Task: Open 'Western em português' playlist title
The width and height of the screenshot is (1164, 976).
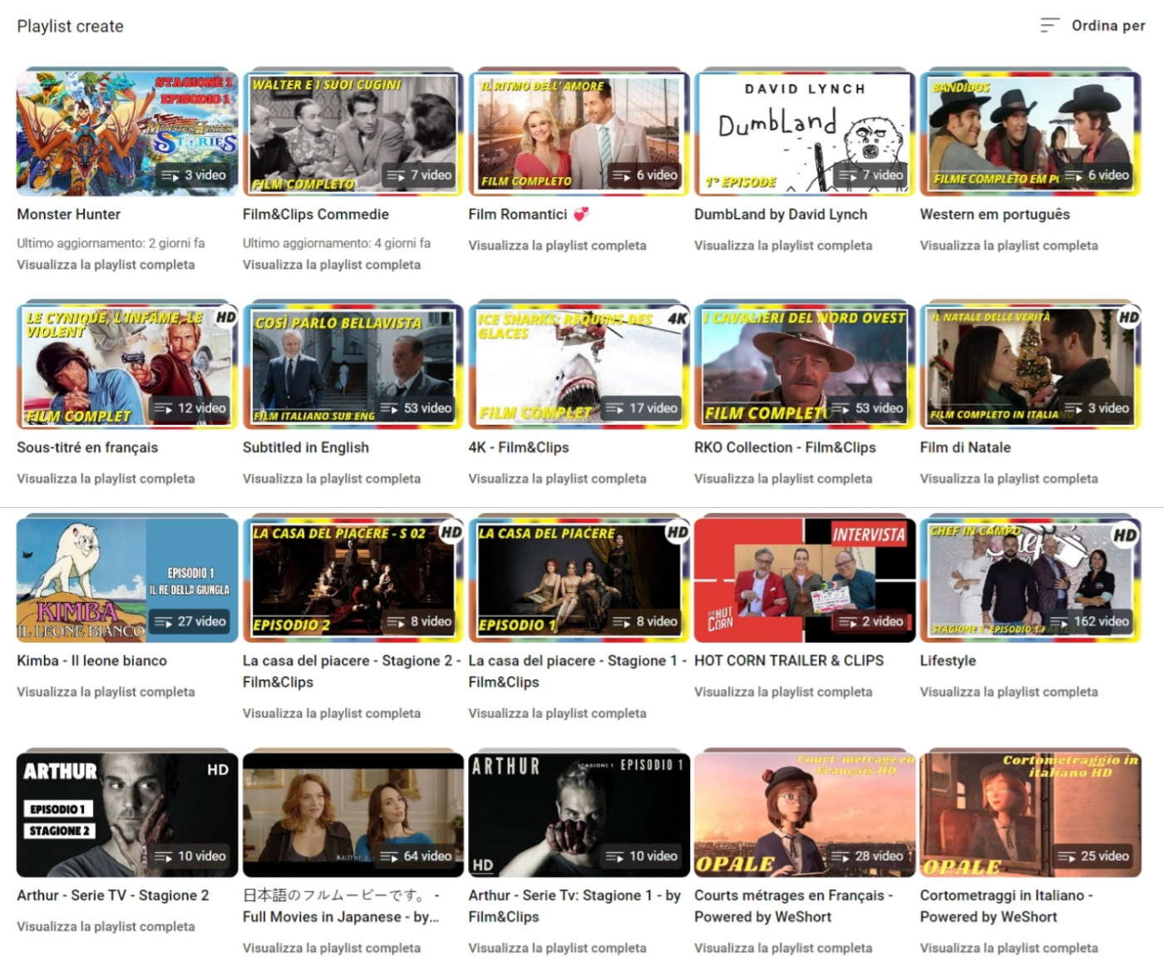Action: [995, 214]
